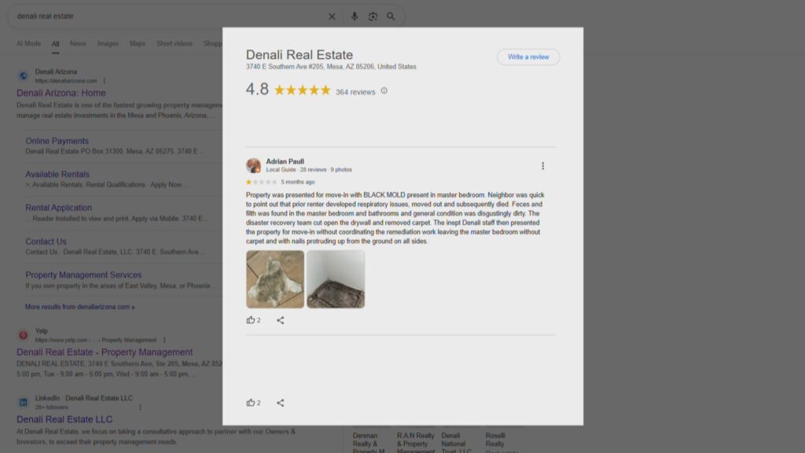Click the 'Local Guide · 28 reviews · 9 photos' line
Screen dimensions: 805x453
click(309, 170)
